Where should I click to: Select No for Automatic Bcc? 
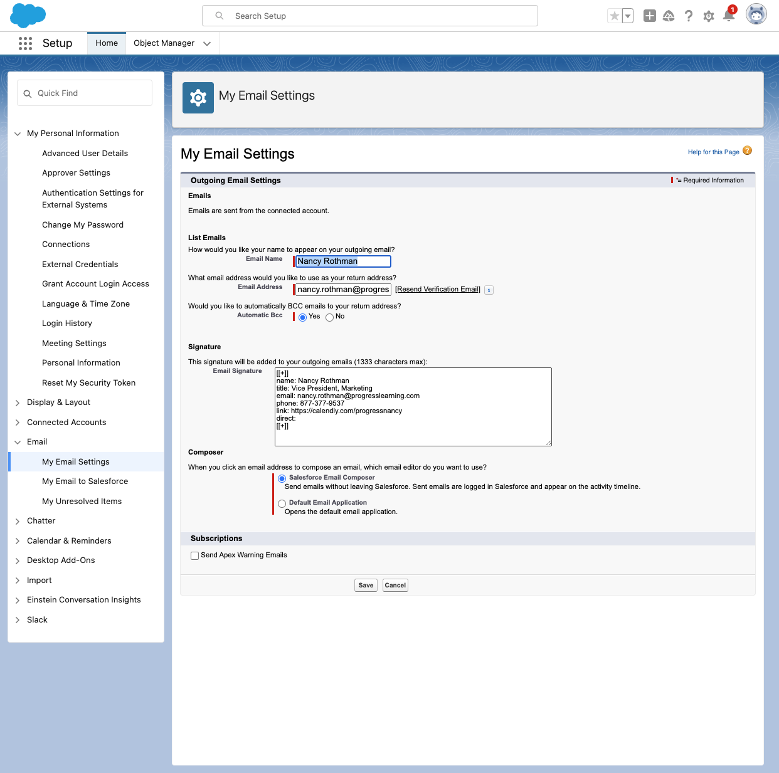click(329, 317)
